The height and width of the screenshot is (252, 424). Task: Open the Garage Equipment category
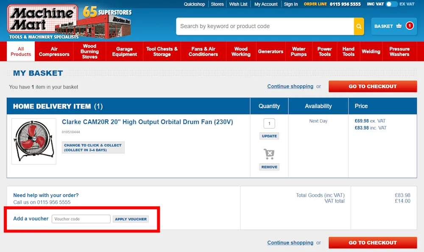[124, 51]
